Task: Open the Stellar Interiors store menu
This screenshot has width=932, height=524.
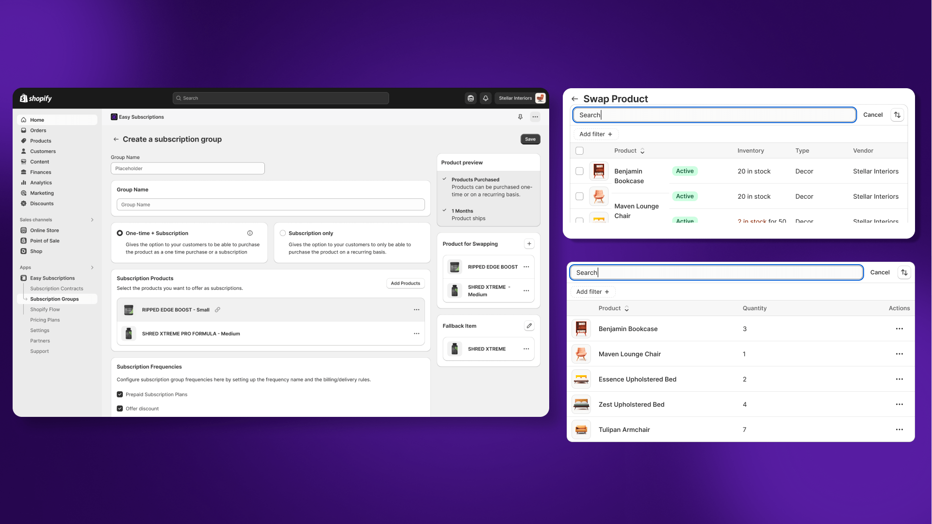Action: pyautogui.click(x=522, y=98)
